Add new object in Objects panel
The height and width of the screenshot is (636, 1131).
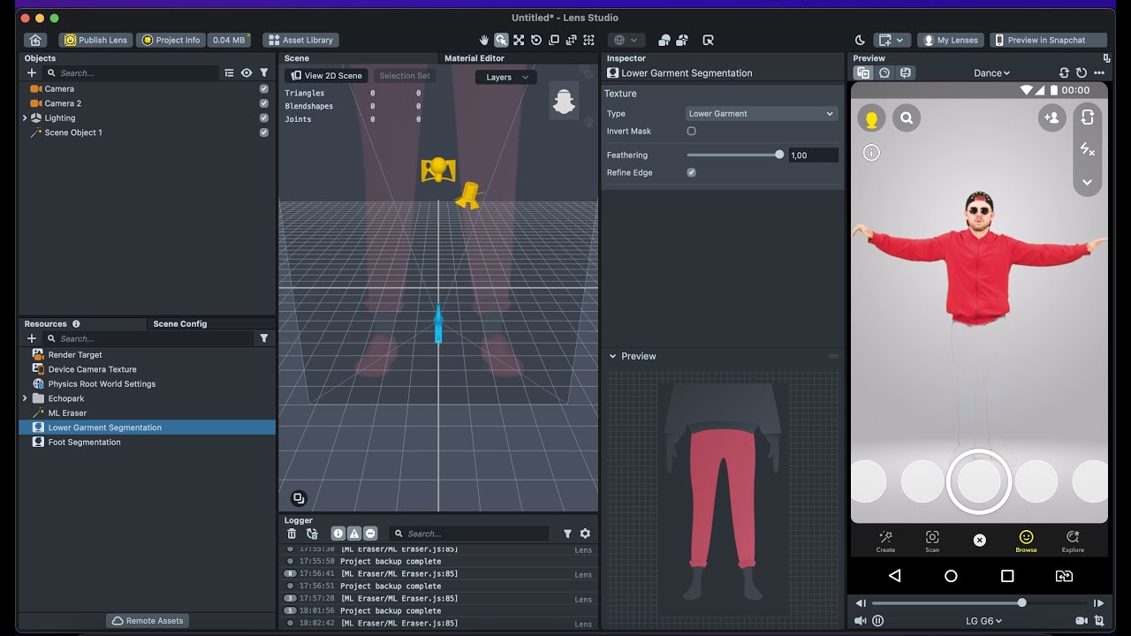tap(32, 73)
